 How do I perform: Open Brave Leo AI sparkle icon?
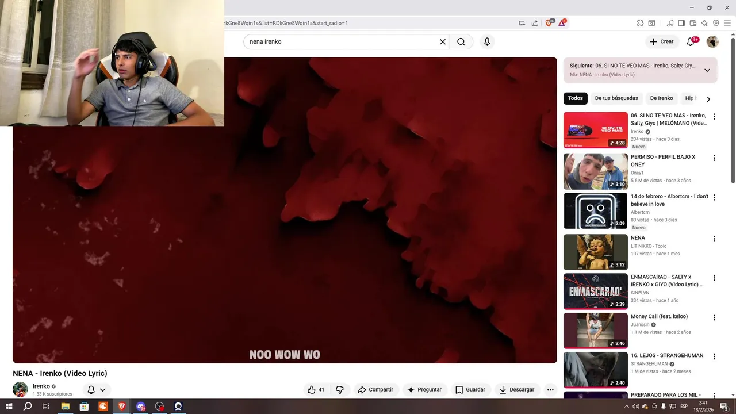[x=704, y=23]
